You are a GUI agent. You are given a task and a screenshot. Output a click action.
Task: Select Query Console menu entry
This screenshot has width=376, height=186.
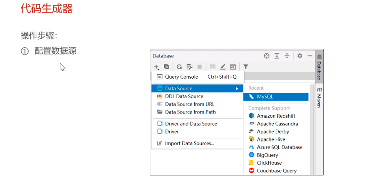point(181,77)
